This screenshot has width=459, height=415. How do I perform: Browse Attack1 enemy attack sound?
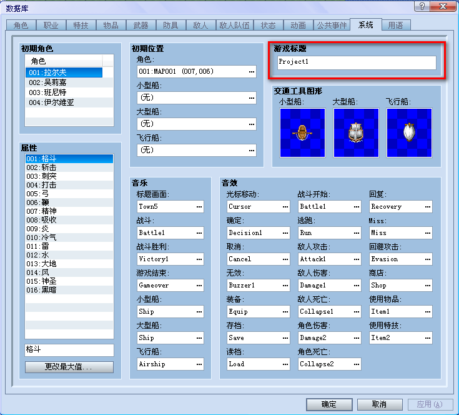point(356,259)
